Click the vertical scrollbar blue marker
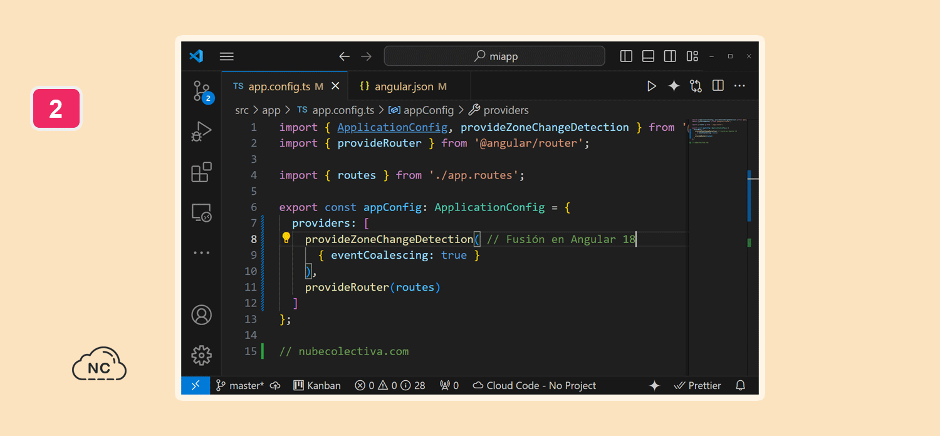940x436 pixels. 749,195
